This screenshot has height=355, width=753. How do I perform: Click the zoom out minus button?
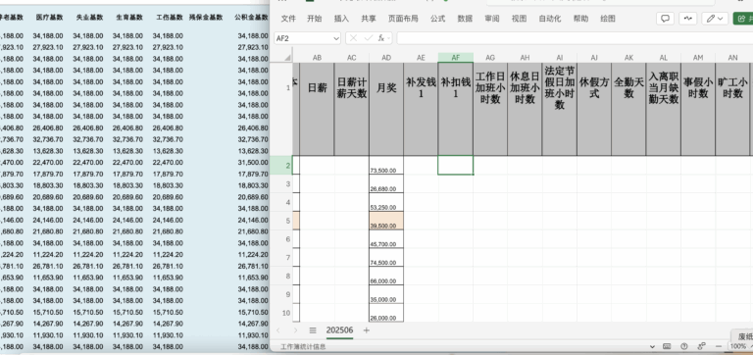tap(719, 346)
